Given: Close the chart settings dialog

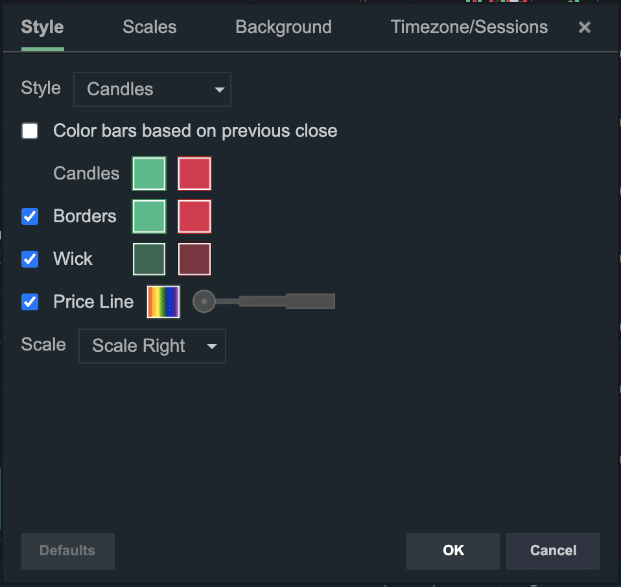Looking at the screenshot, I should [x=585, y=27].
